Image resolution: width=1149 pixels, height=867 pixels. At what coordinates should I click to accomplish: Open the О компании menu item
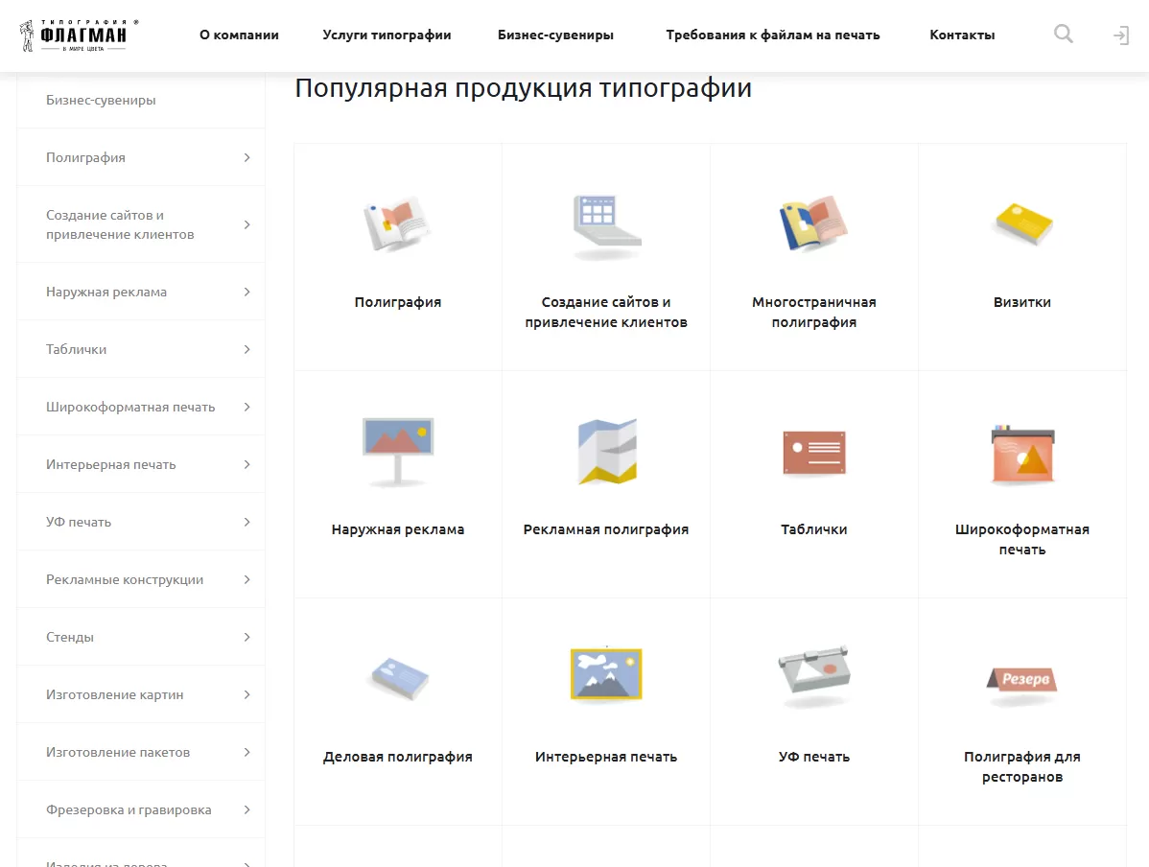click(239, 35)
